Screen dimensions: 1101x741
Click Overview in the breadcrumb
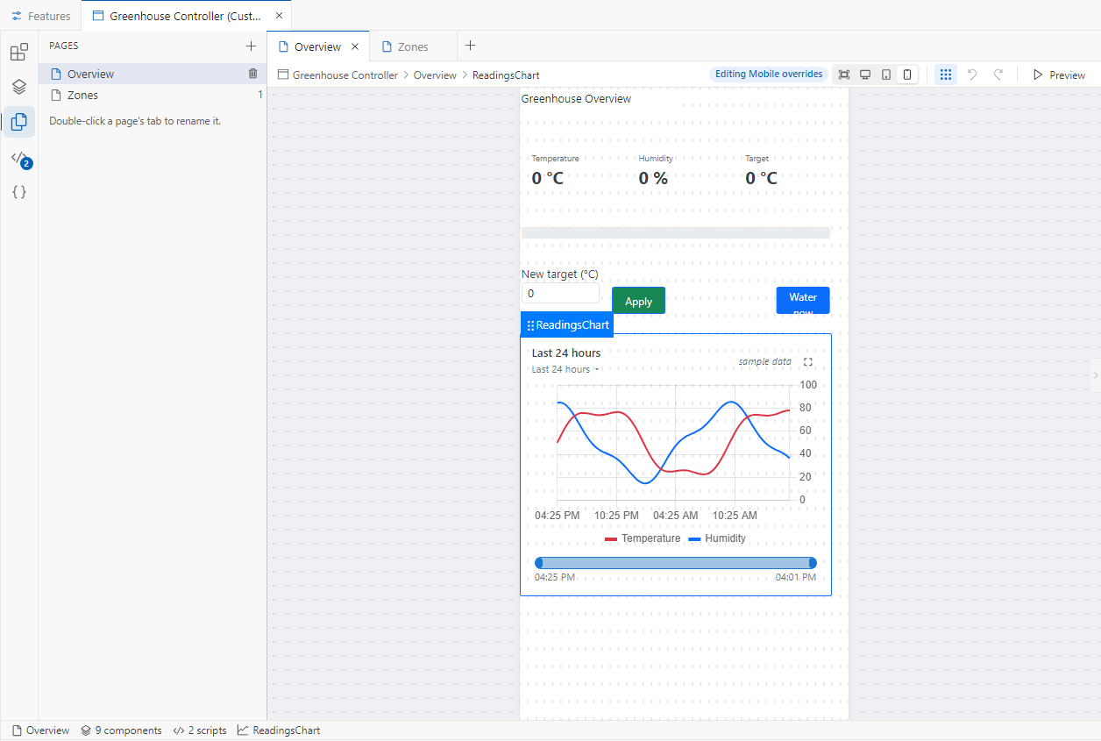(435, 75)
